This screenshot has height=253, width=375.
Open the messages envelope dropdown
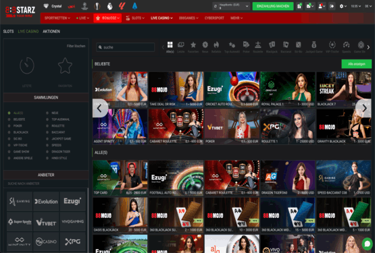[310, 6]
